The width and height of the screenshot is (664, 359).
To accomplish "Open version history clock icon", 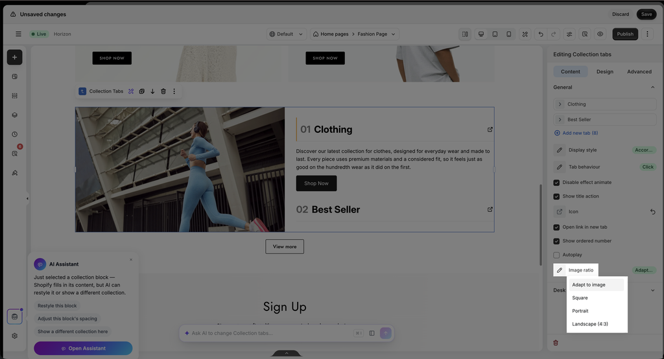I will pos(15,134).
